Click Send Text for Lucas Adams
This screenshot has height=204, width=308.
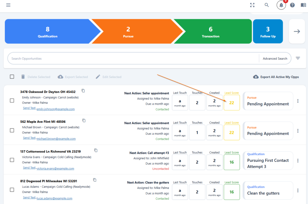[29, 197]
